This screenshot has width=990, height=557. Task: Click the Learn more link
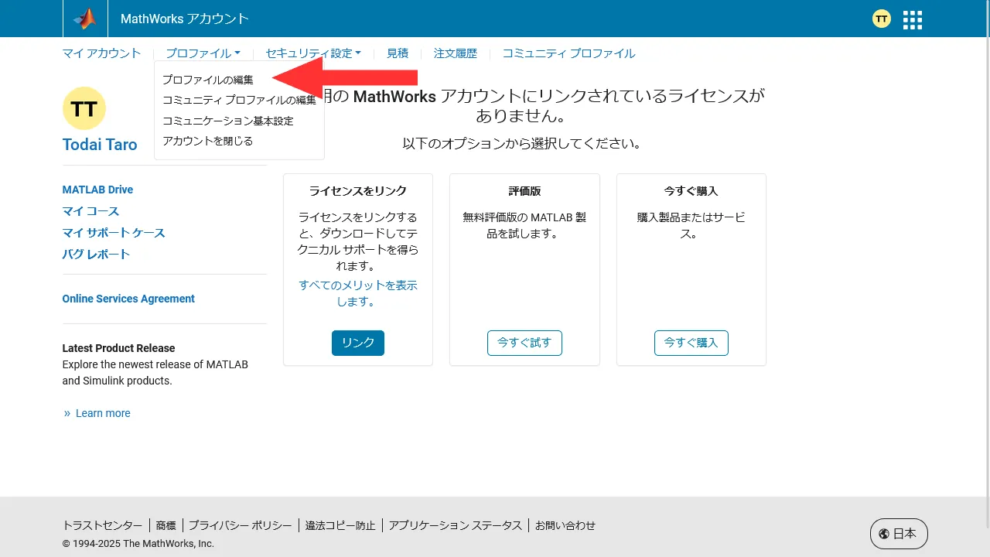click(103, 413)
